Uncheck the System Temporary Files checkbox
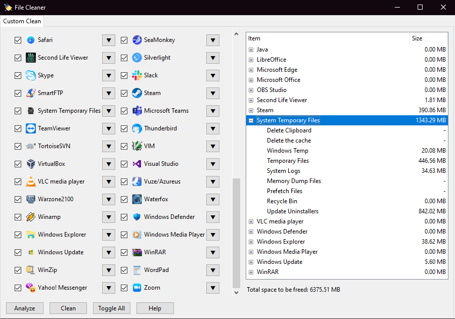The width and height of the screenshot is (455, 319). pos(18,111)
